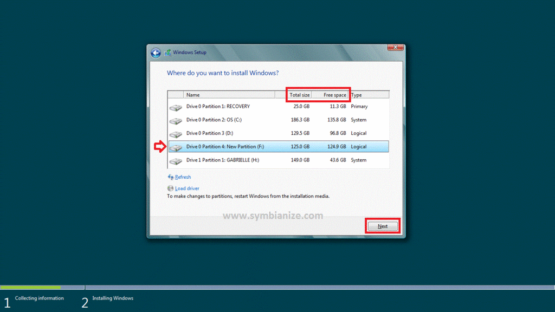The image size is (555, 312).
Task: Sort by the Free space column header
Action: click(330, 95)
